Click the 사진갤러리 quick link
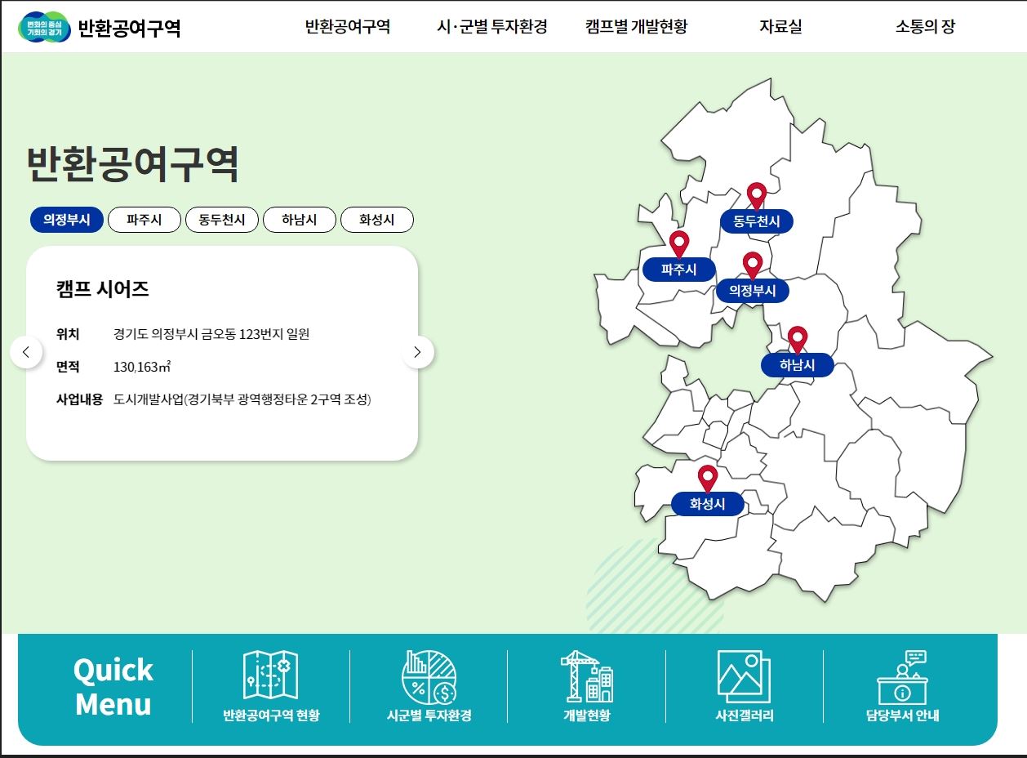 click(744, 716)
